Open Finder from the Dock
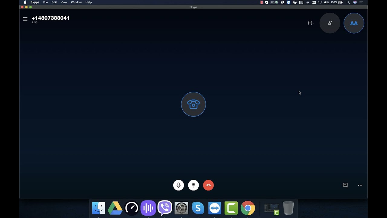Viewport: 387px width, 218px height. click(99, 208)
